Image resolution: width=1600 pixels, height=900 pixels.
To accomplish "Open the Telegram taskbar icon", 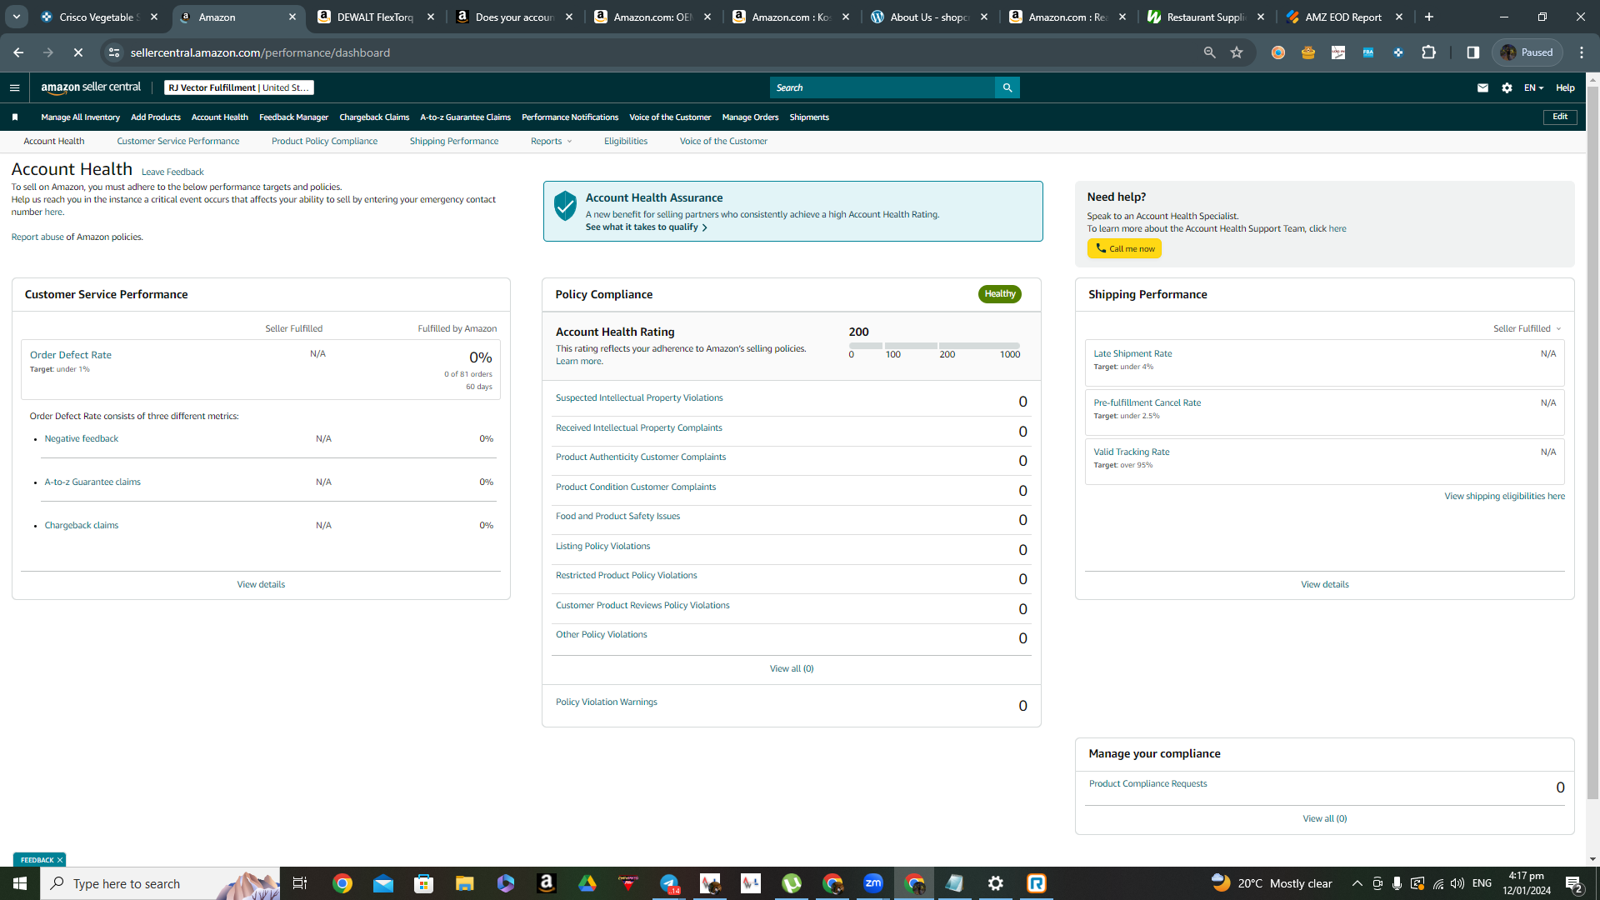I will pos(669,883).
